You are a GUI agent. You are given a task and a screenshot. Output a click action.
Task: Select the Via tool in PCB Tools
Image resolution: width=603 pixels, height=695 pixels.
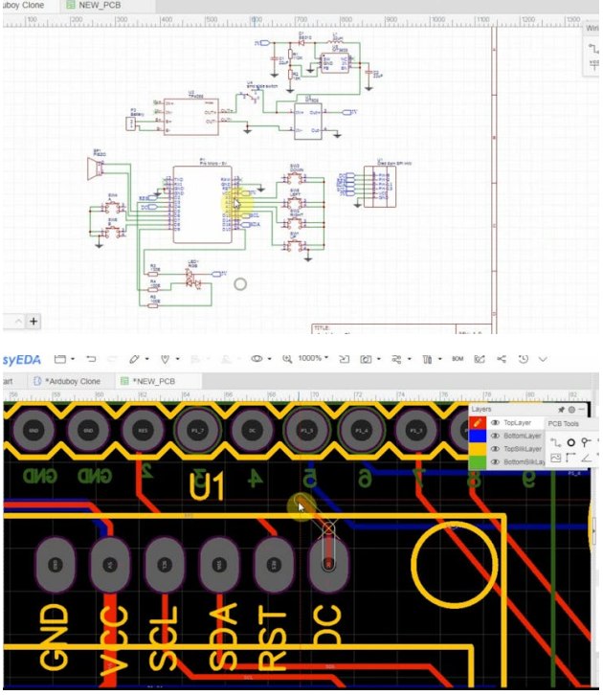pyautogui.click(x=586, y=442)
